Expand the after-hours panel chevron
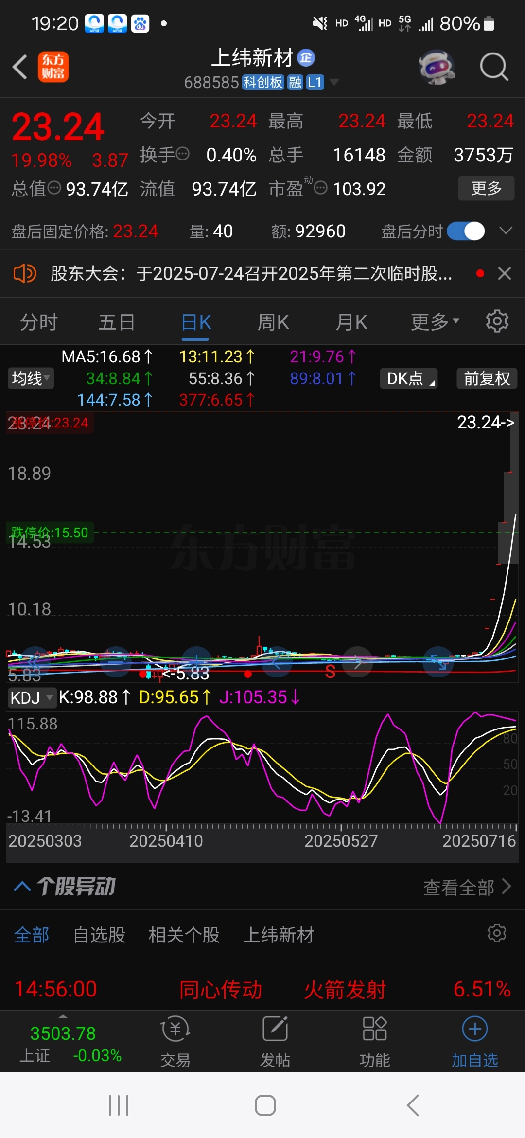Screen dimensions: 525x1138 click(506, 231)
